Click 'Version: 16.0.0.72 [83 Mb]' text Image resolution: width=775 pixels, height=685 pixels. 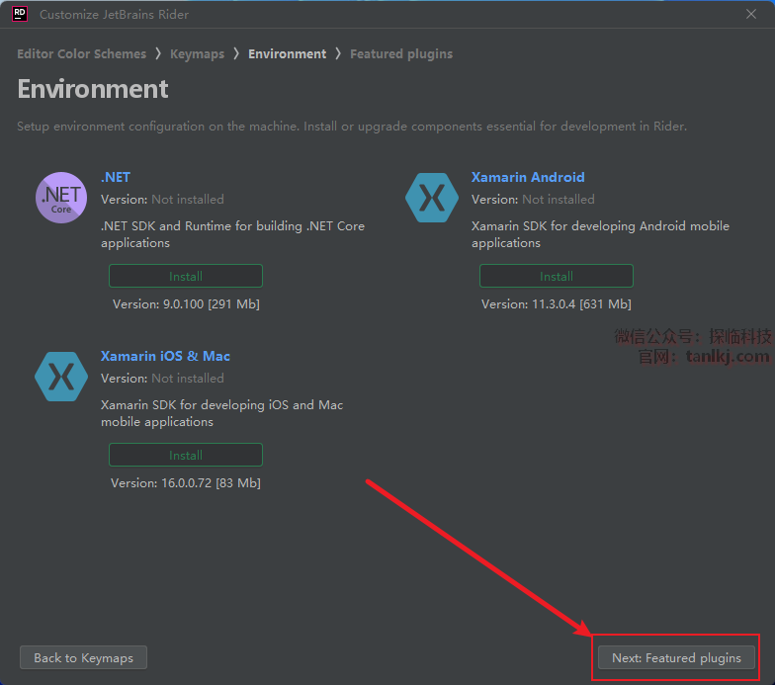coord(186,482)
